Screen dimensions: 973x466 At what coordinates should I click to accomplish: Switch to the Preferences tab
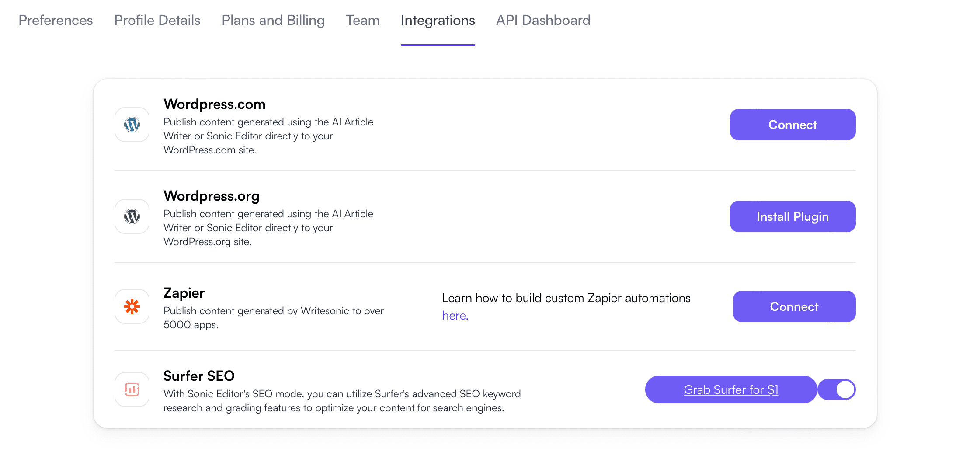pyautogui.click(x=56, y=20)
